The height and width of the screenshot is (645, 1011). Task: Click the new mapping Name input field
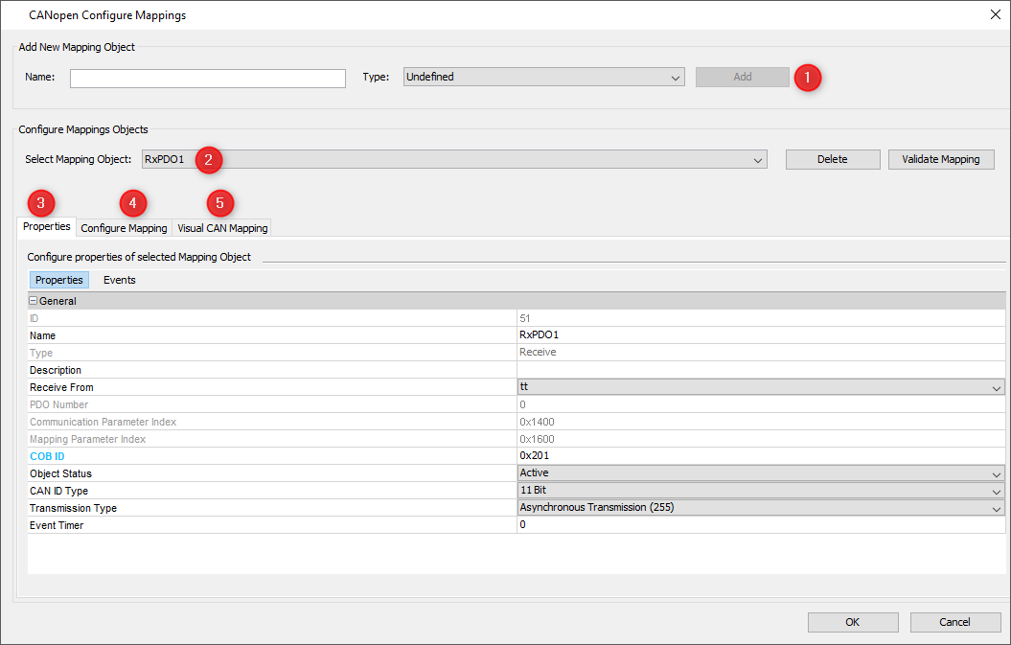(208, 79)
